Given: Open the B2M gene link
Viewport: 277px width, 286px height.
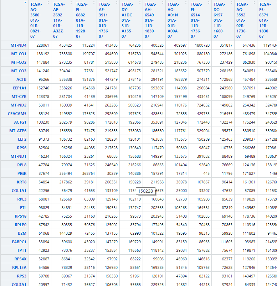Looking at the screenshot, I should 22,233.
